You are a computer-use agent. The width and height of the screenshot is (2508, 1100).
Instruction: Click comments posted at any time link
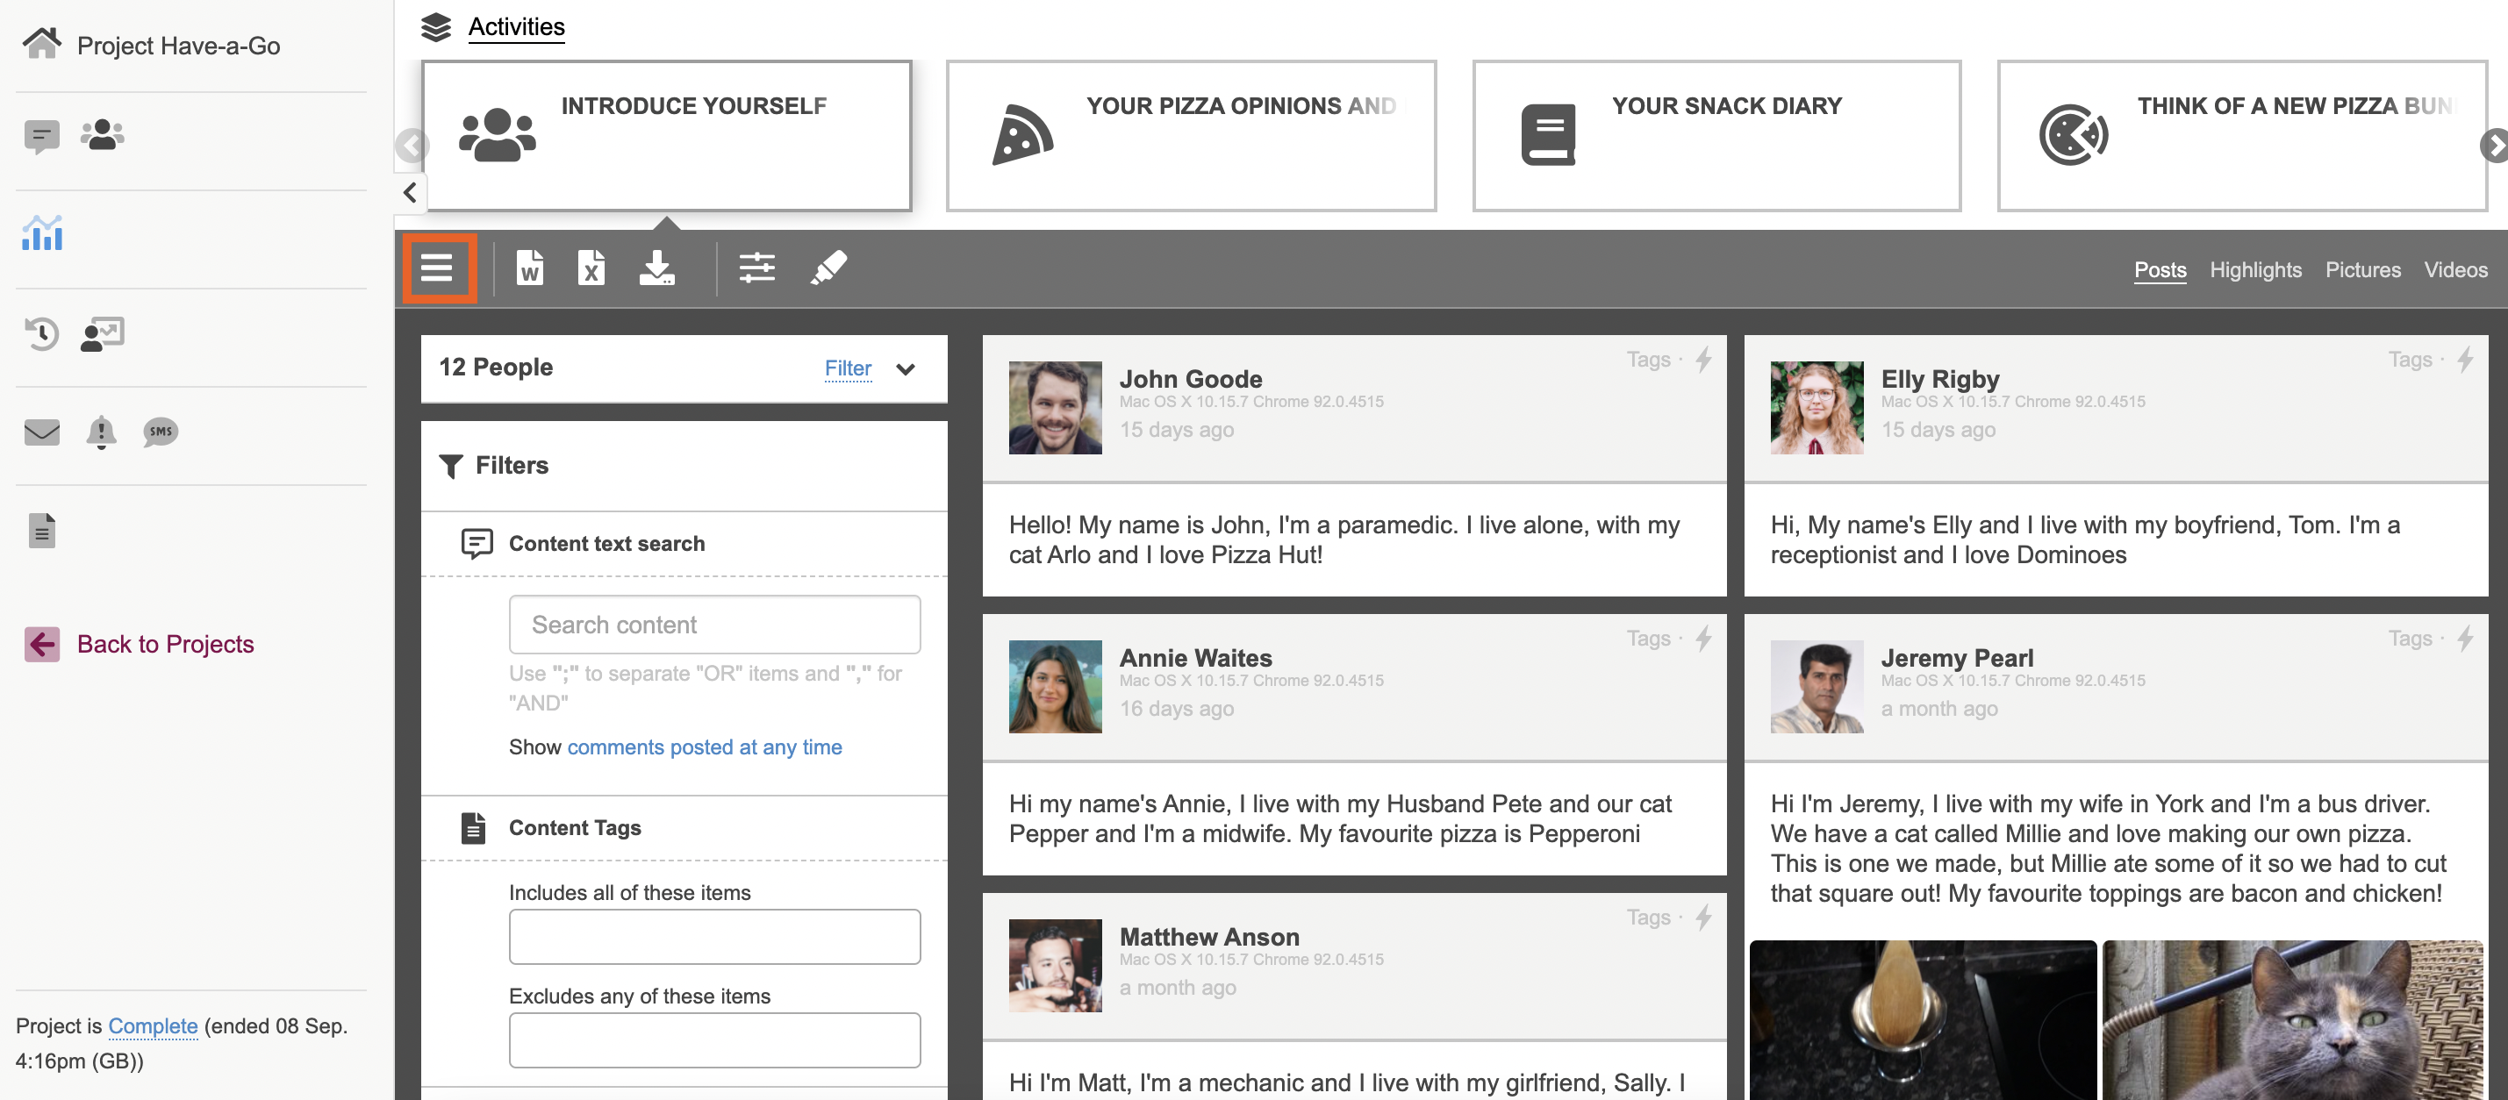[704, 746]
